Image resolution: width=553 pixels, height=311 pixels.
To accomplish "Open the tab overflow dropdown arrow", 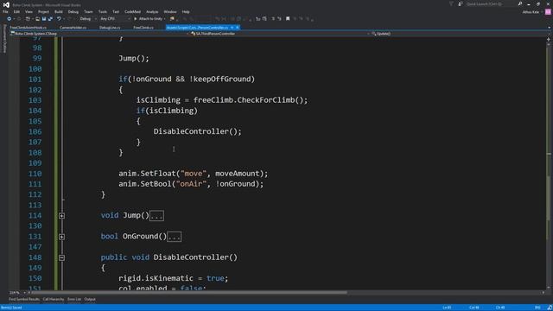I will pos(550,28).
